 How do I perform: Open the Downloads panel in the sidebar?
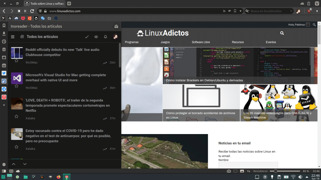(4, 33)
